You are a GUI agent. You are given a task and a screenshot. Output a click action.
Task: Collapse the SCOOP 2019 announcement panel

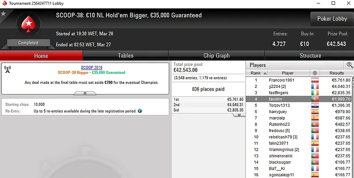(x=85, y=93)
